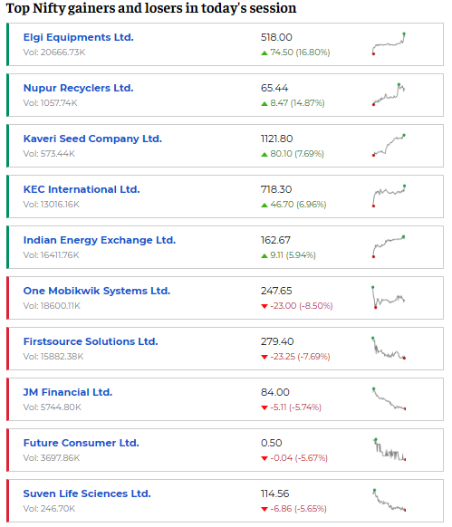Open the Kaveri Seed Company Ltd. link
The image size is (452, 527).
tap(92, 139)
